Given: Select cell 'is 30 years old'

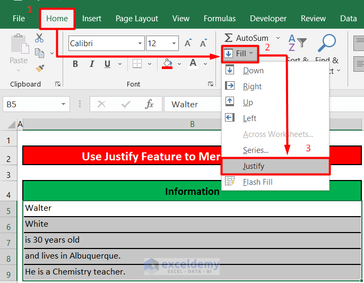Looking at the screenshot, I should (192, 241).
